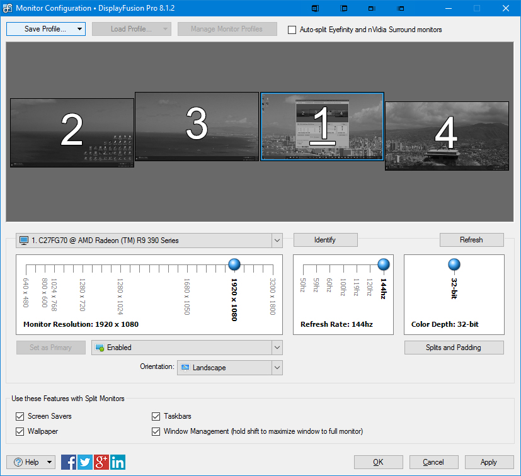Click the Color Depth slider handle
Image resolution: width=521 pixels, height=476 pixels.
[454, 264]
